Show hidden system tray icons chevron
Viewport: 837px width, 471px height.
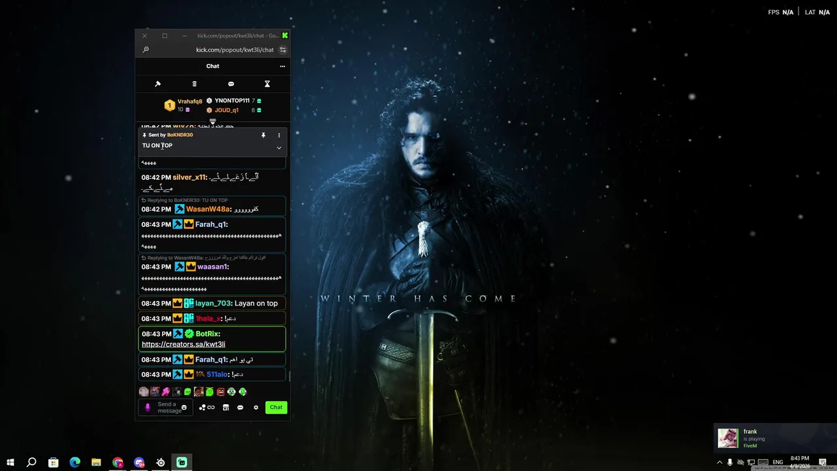click(x=720, y=462)
